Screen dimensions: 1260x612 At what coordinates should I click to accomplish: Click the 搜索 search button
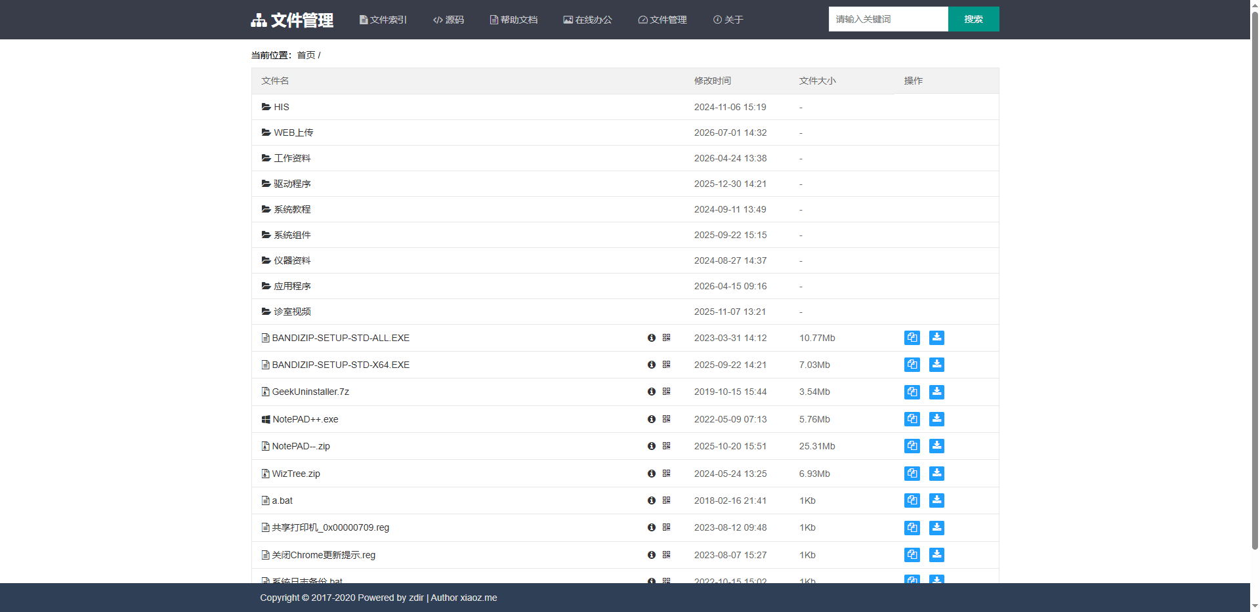pyautogui.click(x=973, y=19)
